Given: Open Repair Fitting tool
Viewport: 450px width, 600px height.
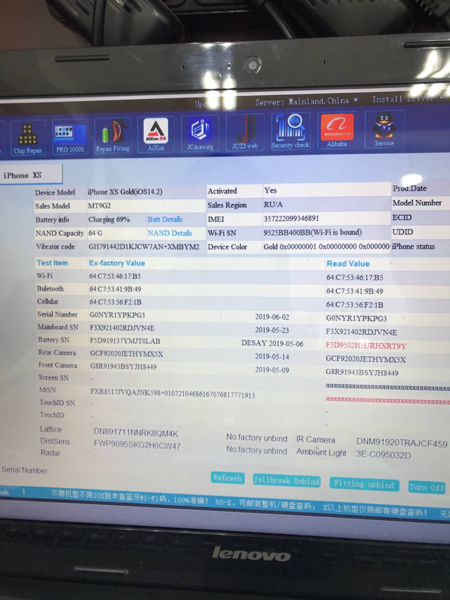Looking at the screenshot, I should (x=112, y=136).
